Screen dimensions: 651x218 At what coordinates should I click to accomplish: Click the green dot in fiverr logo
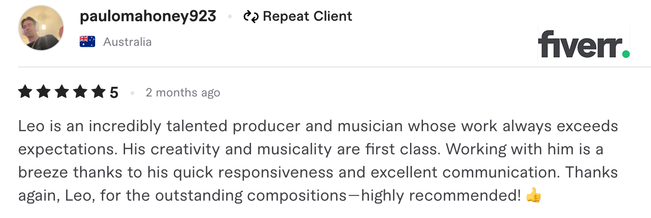(x=626, y=54)
